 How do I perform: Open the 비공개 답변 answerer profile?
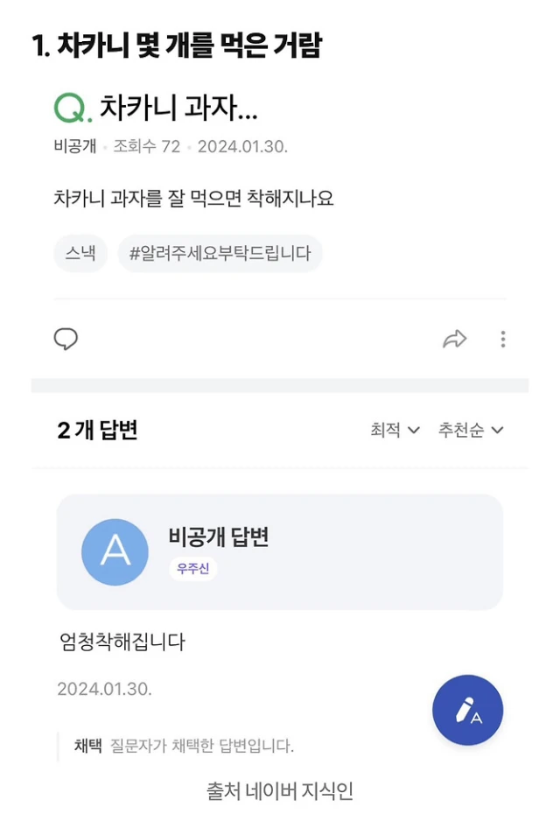pos(219,537)
